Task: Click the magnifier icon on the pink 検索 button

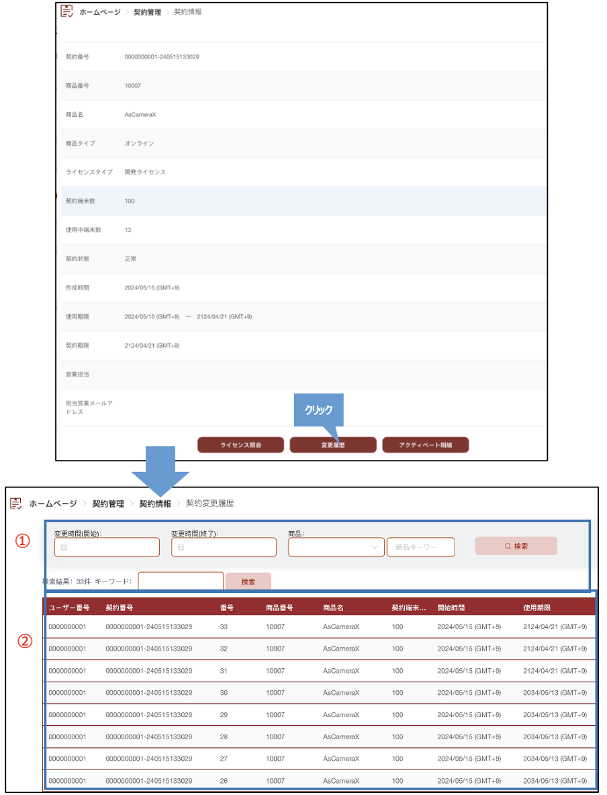Action: click(x=508, y=547)
